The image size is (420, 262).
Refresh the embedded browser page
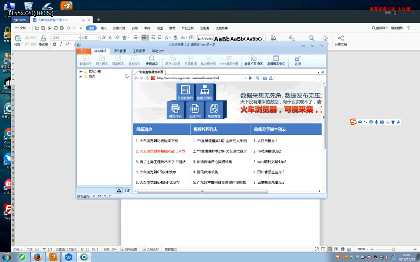147,78
